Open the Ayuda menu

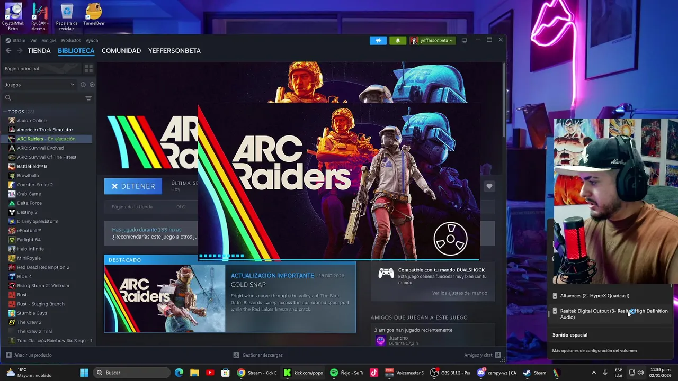click(x=92, y=40)
